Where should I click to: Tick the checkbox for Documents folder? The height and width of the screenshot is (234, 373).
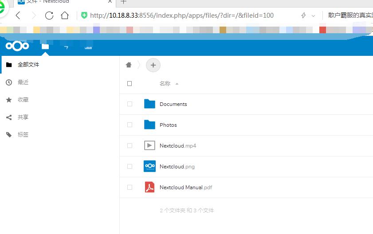130,104
